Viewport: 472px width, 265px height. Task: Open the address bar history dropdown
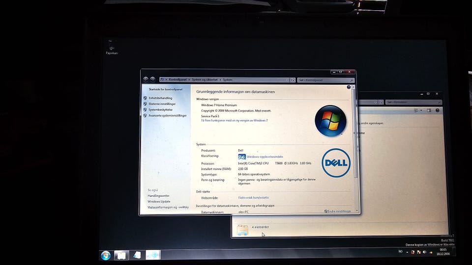tap(287, 80)
